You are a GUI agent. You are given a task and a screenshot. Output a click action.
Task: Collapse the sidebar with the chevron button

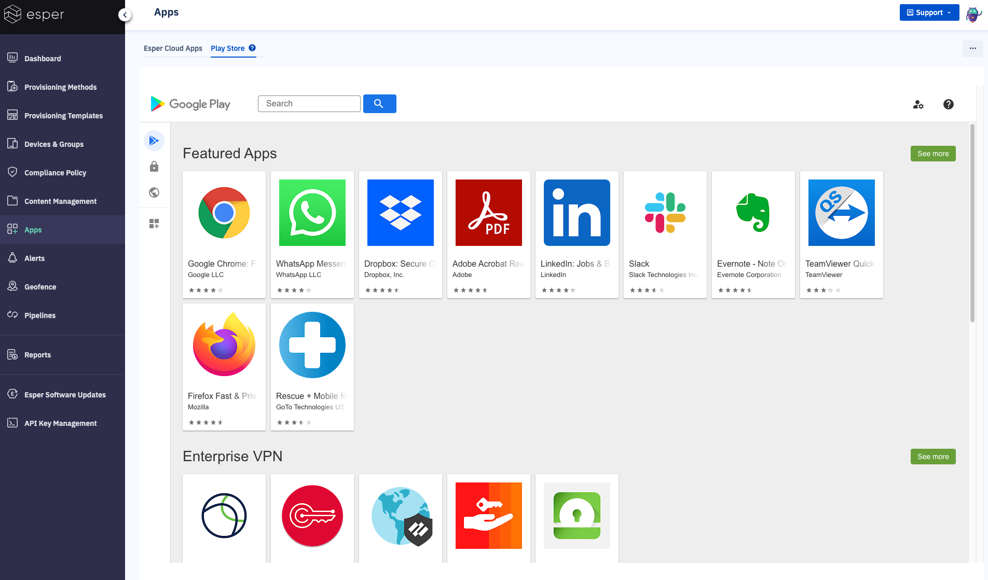pos(125,15)
